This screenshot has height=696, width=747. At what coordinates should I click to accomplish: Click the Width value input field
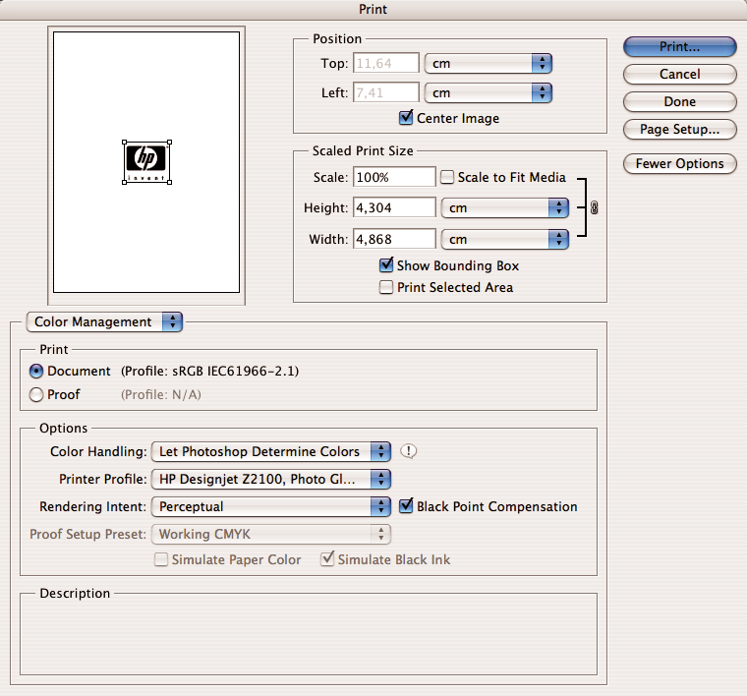click(394, 239)
